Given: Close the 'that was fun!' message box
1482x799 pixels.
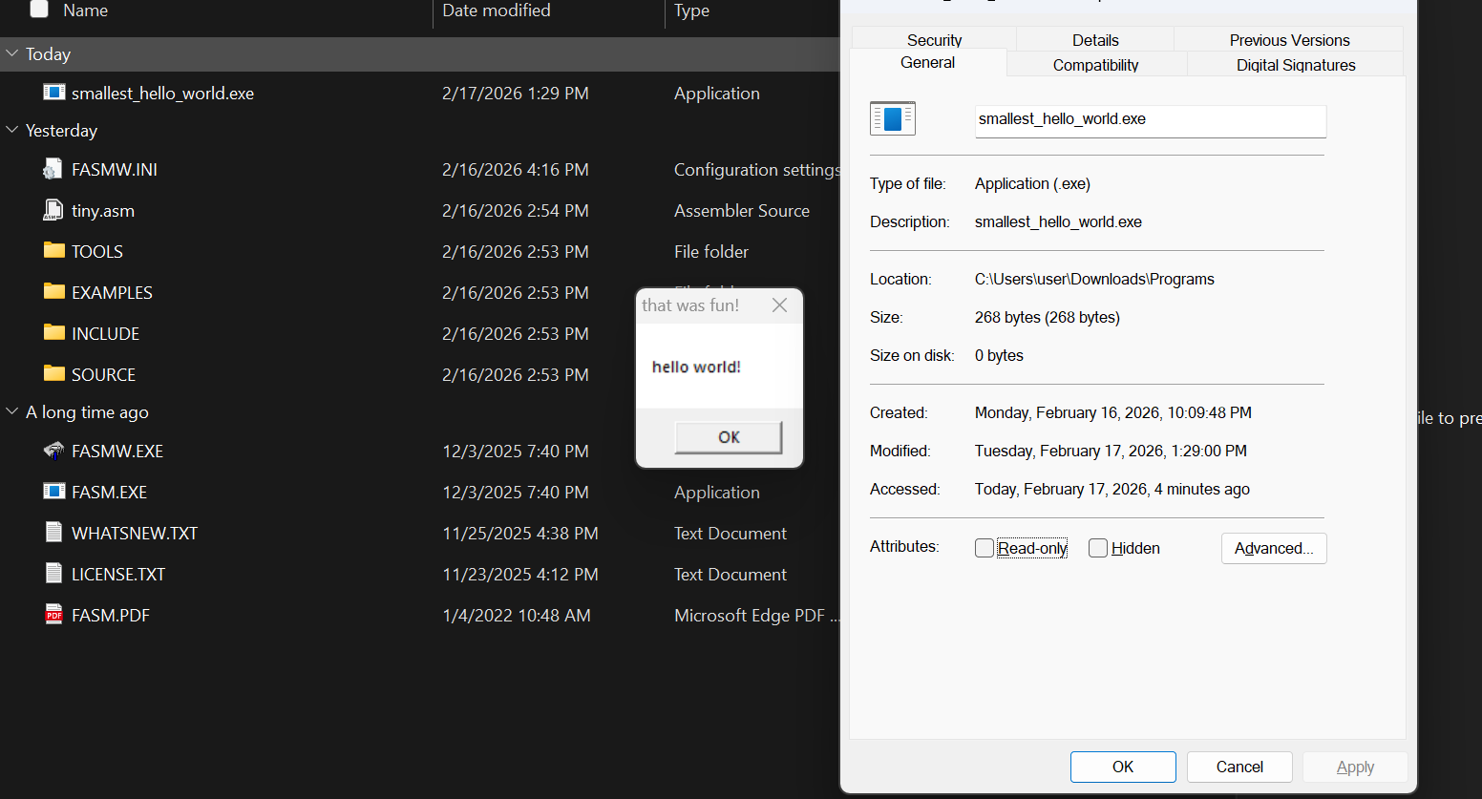Looking at the screenshot, I should (779, 305).
